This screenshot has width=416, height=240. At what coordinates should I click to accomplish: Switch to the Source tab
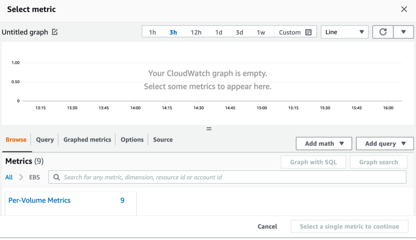(x=162, y=139)
